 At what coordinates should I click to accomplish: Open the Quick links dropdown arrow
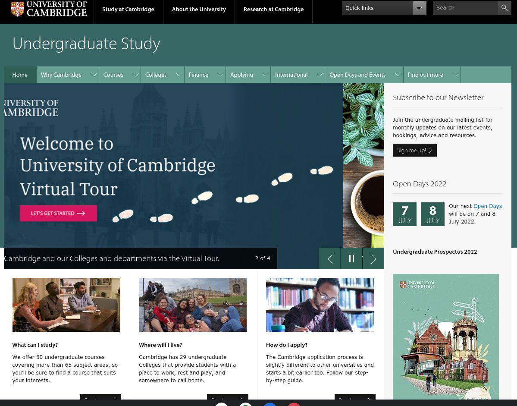(x=420, y=8)
